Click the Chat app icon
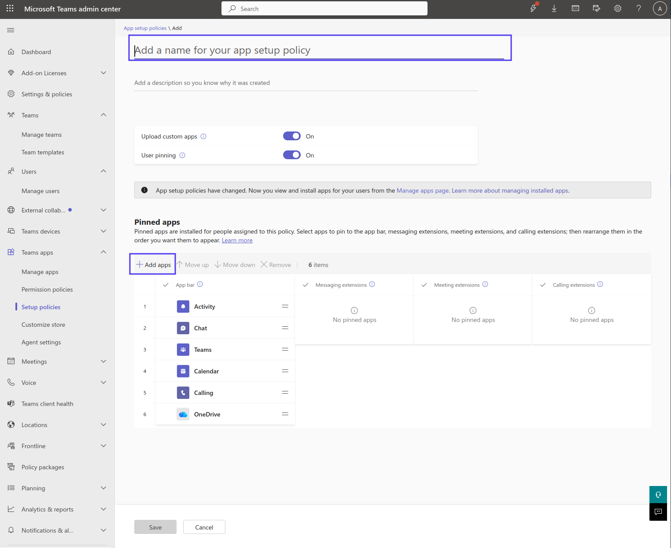The image size is (671, 548). (x=183, y=328)
